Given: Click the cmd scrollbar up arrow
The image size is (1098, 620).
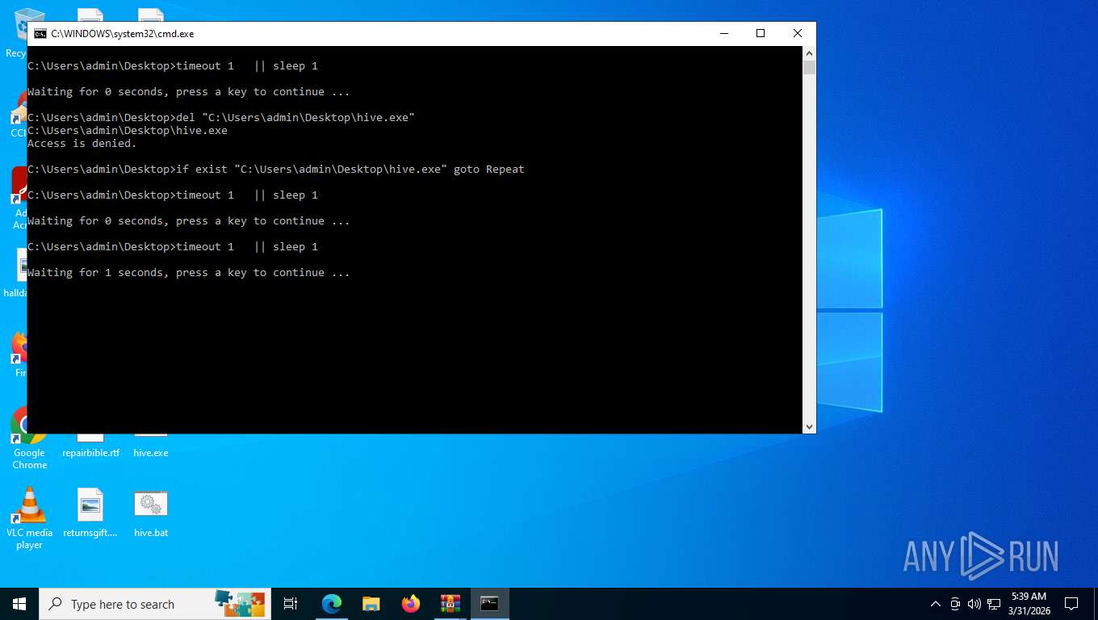Looking at the screenshot, I should pos(809,52).
